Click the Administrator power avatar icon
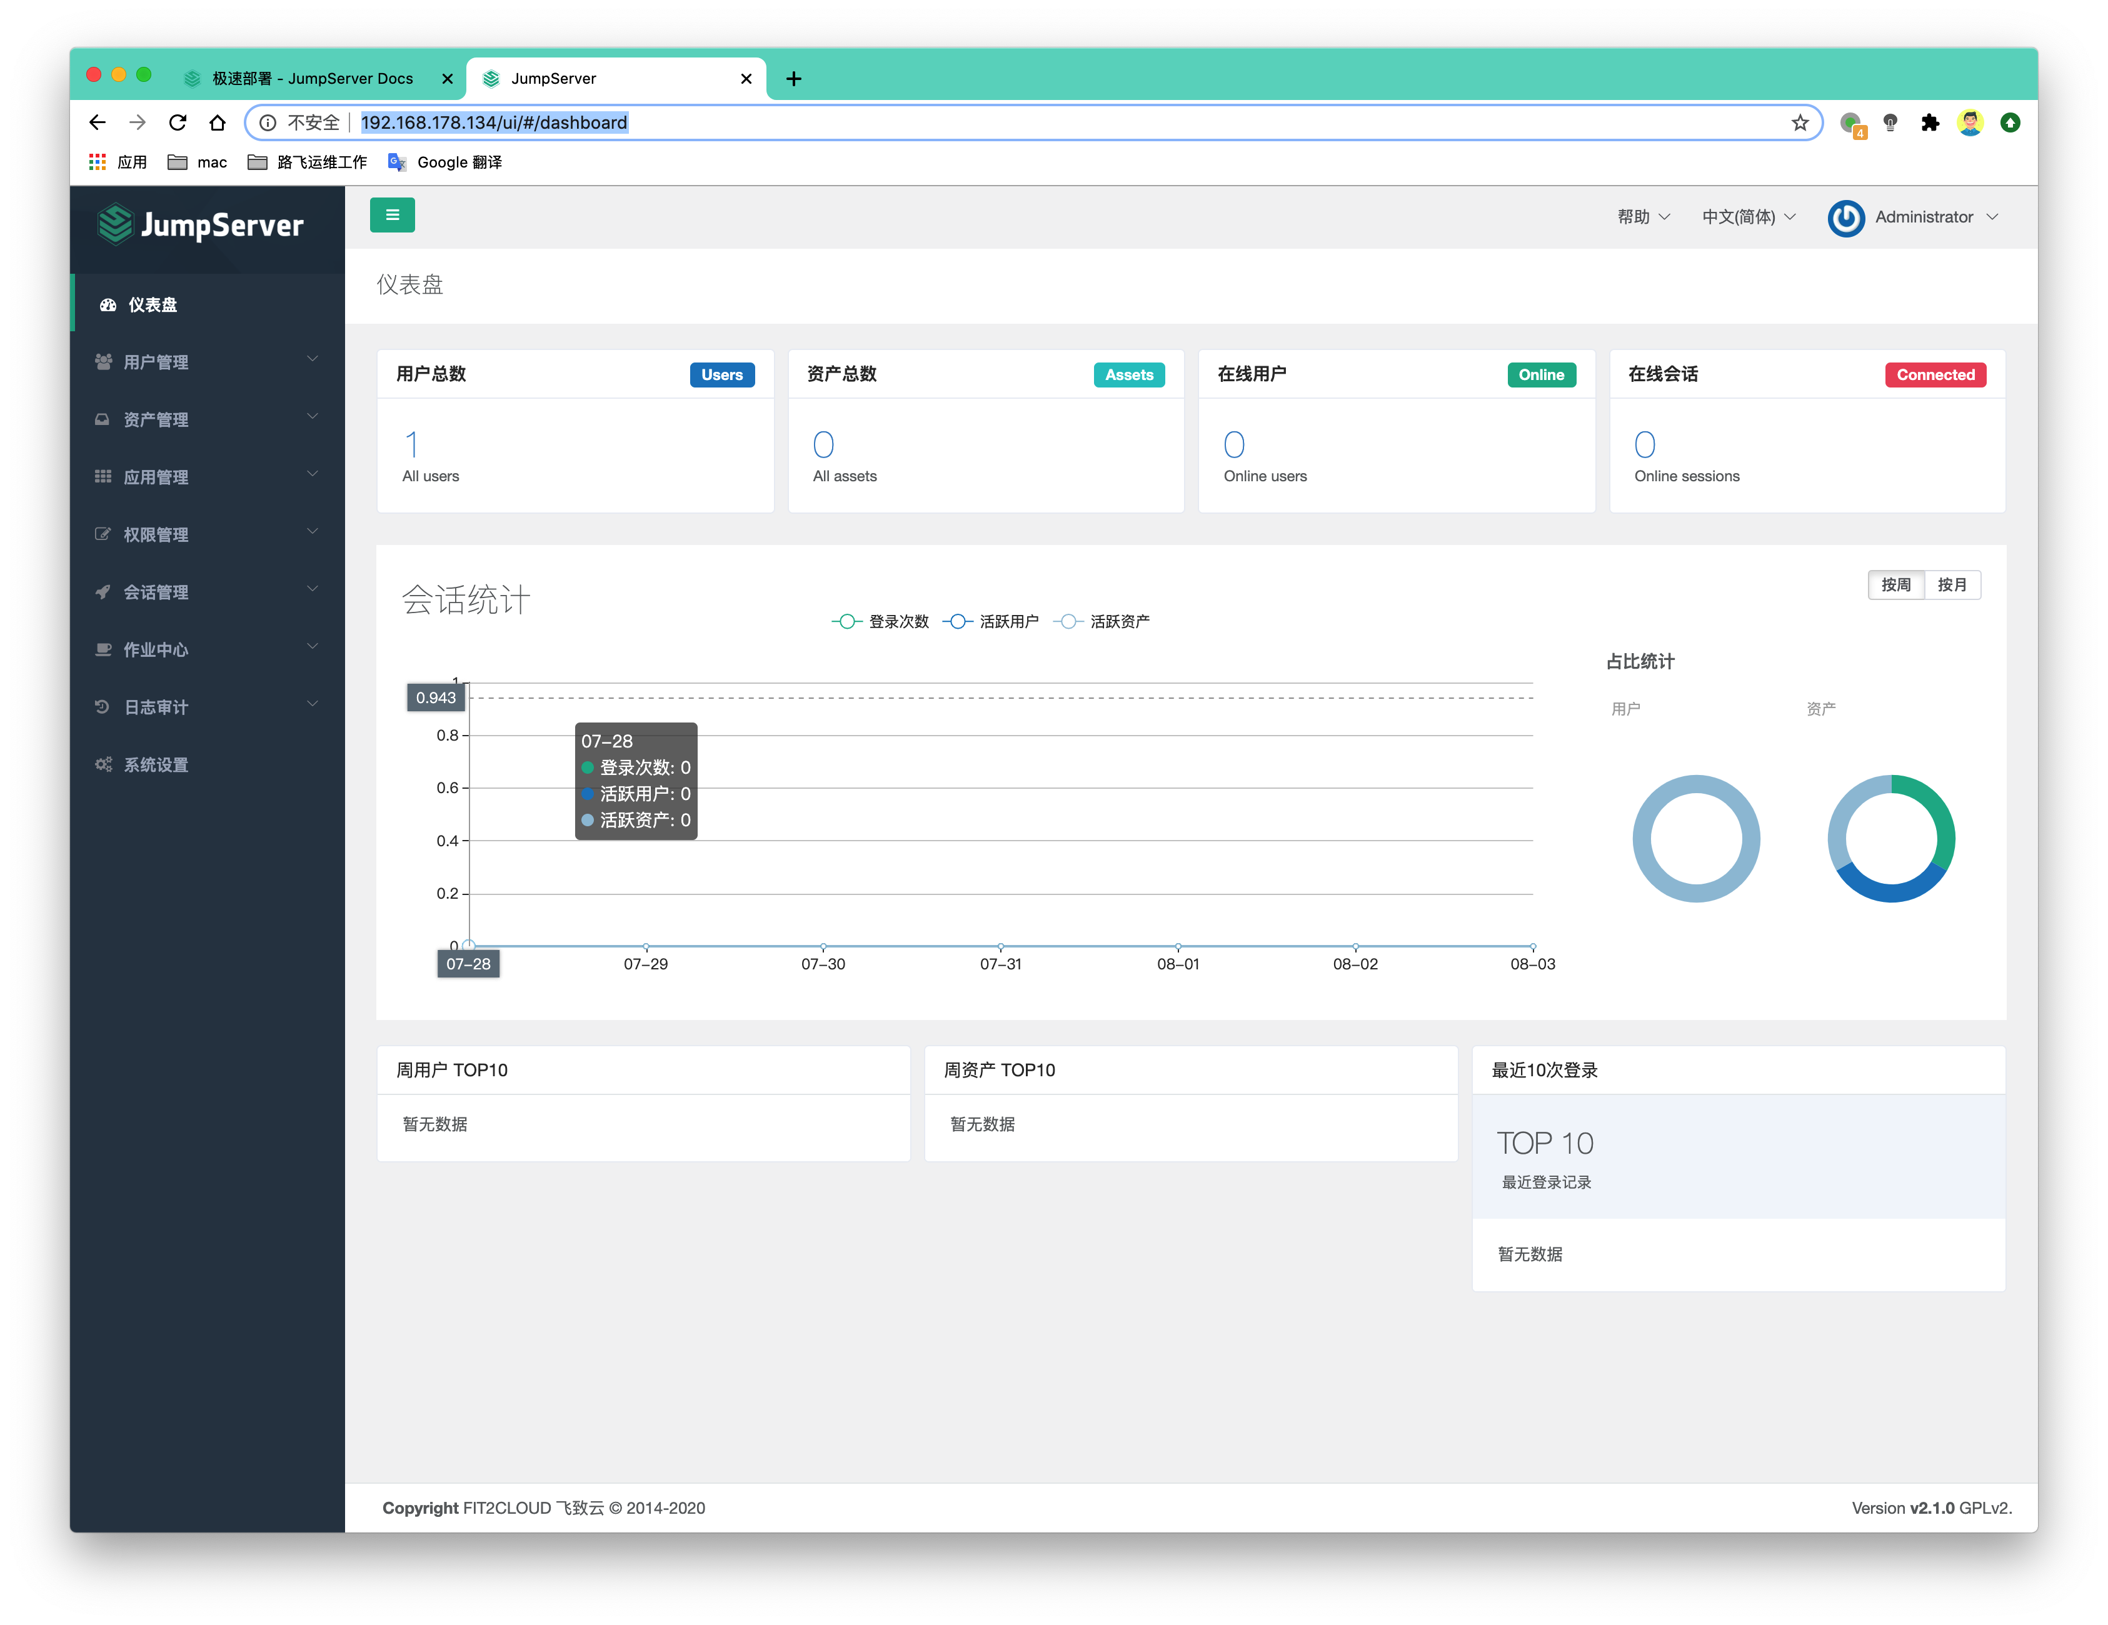2108x1625 pixels. click(1845, 218)
